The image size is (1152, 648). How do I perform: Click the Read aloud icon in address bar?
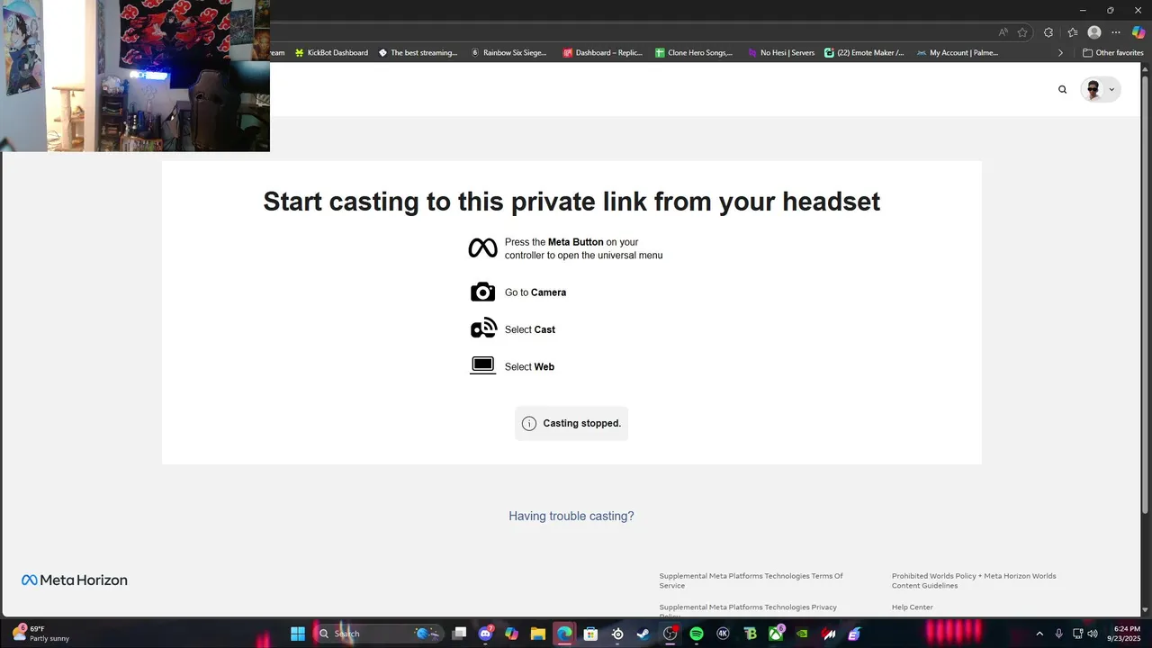pyautogui.click(x=1003, y=32)
